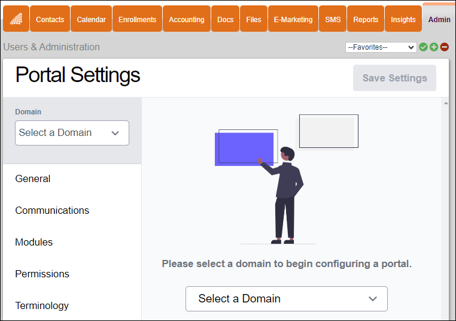The image size is (456, 321).
Task: Select Communications in the settings sidebar
Action: point(52,210)
